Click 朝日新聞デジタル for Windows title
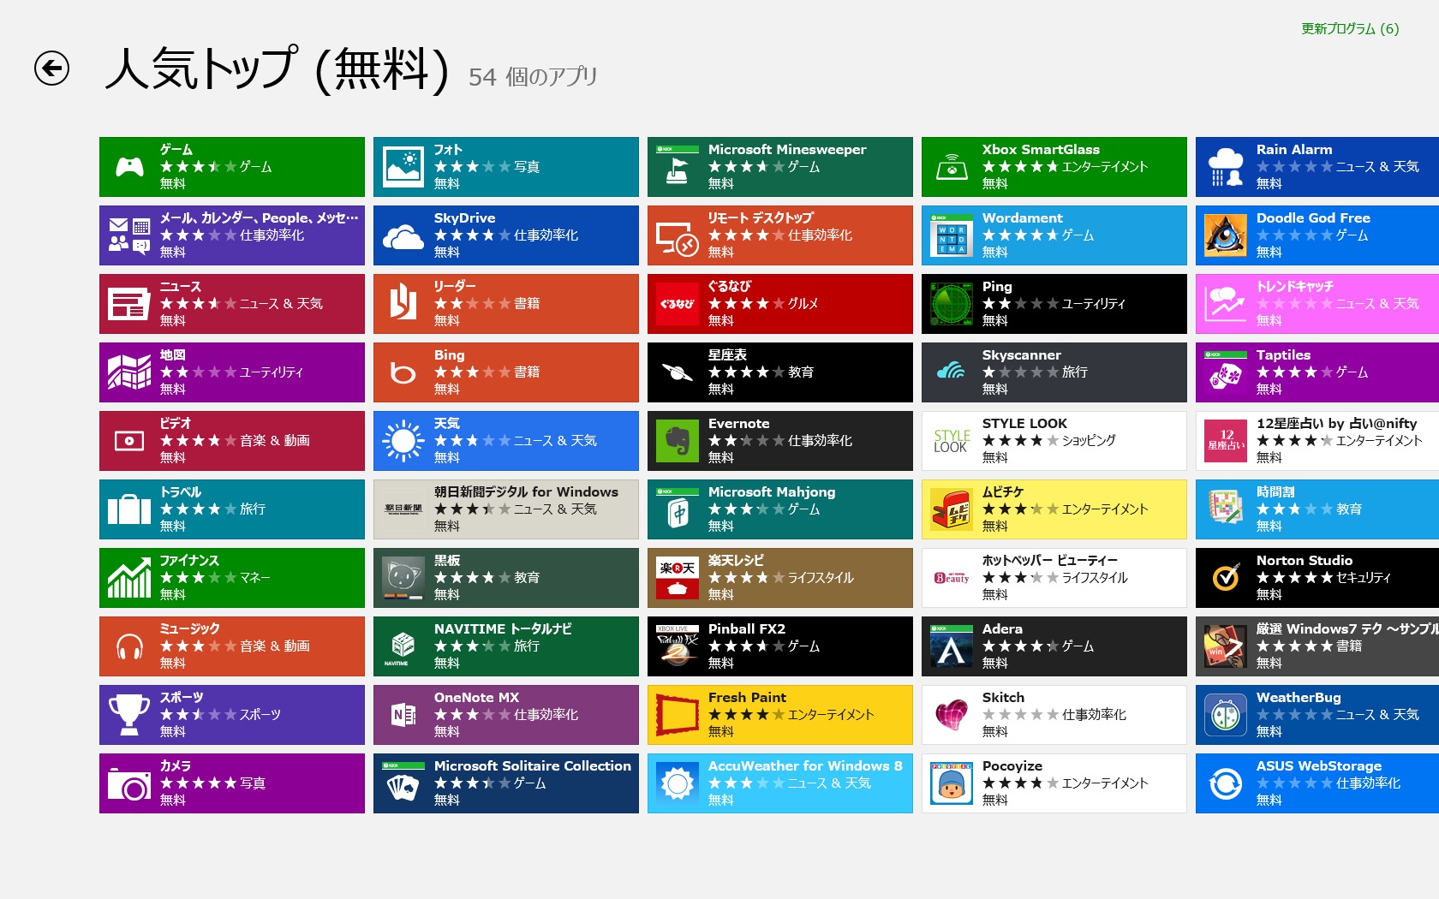Viewport: 1439px width, 899px height. click(526, 492)
